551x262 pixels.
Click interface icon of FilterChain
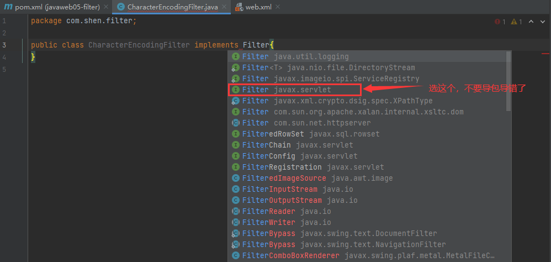tap(236, 145)
